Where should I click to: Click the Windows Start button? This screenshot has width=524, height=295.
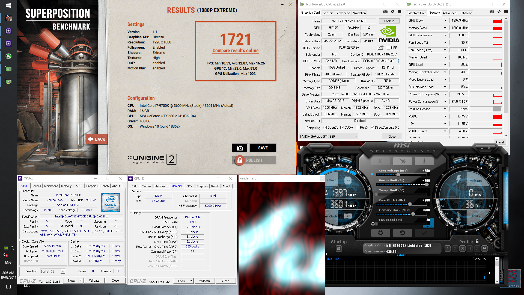pos(8,5)
